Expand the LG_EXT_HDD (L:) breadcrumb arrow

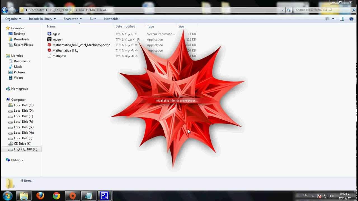(x=76, y=10)
